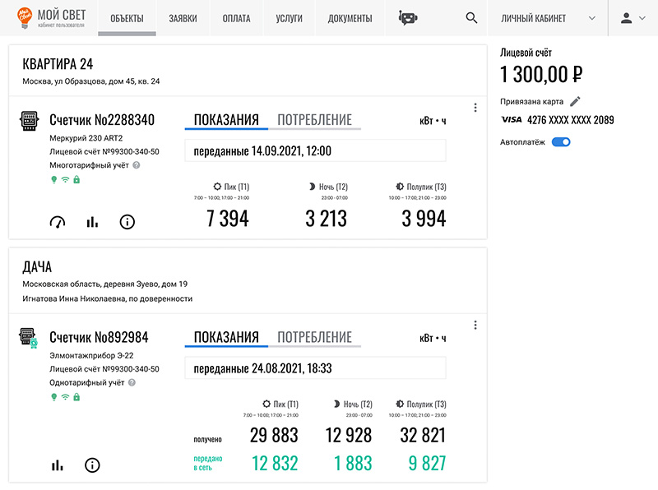Click the green lock indicator on meter No2288340
The image size is (658, 490).
point(76,180)
